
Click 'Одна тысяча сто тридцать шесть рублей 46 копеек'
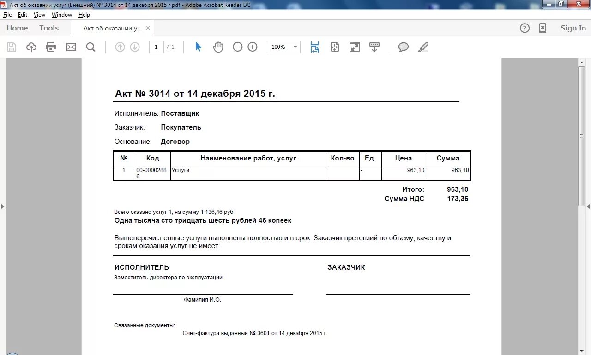pos(203,220)
